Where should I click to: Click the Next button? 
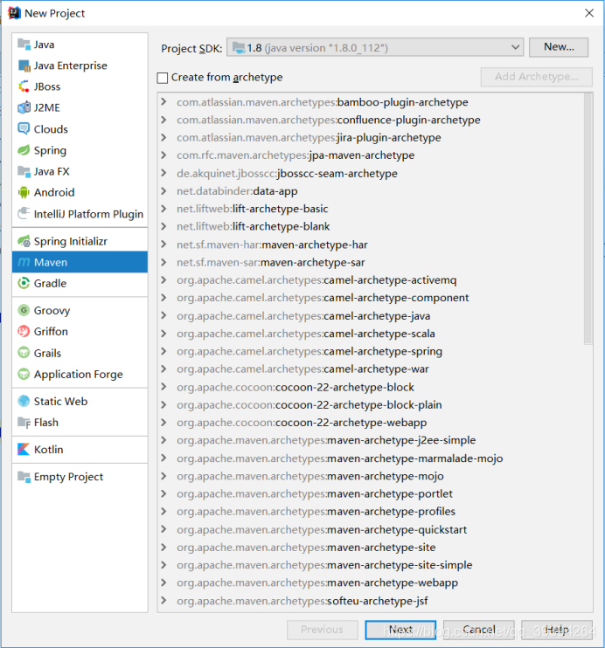[400, 630]
